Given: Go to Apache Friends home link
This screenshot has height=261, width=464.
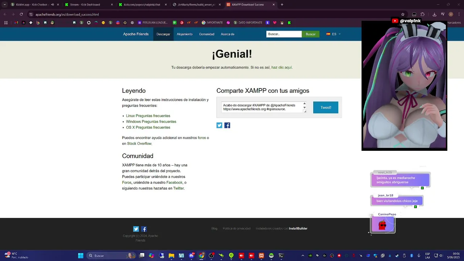Looking at the screenshot, I should 136,34.
